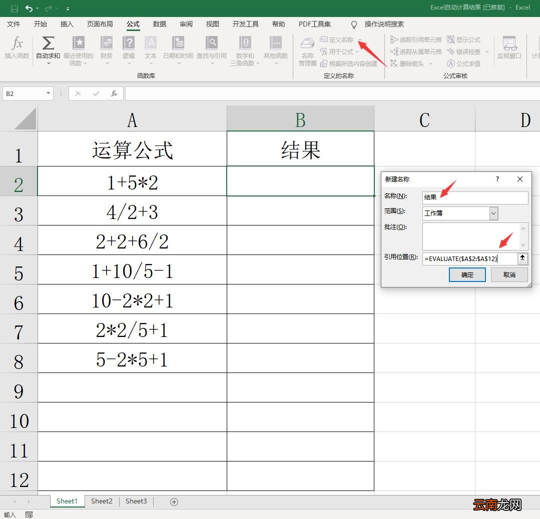Expand the 定义名称 dropdown arrow

(x=360, y=40)
